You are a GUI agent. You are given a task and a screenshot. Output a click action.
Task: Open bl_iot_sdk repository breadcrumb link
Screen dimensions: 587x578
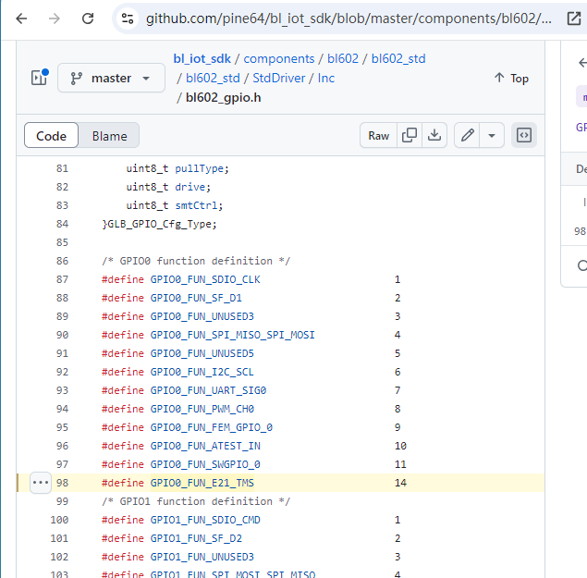tap(202, 59)
